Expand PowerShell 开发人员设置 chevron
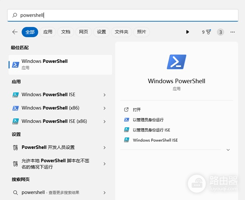This screenshot has width=245, height=200. tap(105, 147)
